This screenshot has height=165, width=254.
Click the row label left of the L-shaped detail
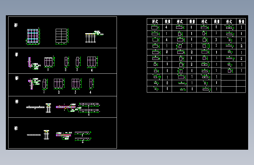[x=16, y=54]
